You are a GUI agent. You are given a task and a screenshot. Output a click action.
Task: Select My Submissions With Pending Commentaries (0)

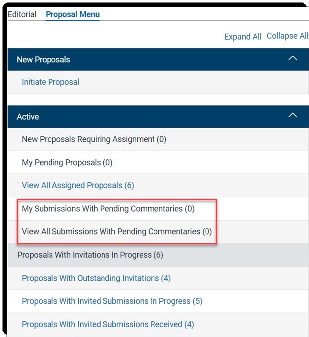[x=108, y=209]
